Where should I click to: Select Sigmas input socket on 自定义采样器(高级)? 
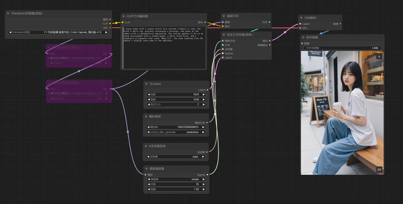click(x=223, y=53)
